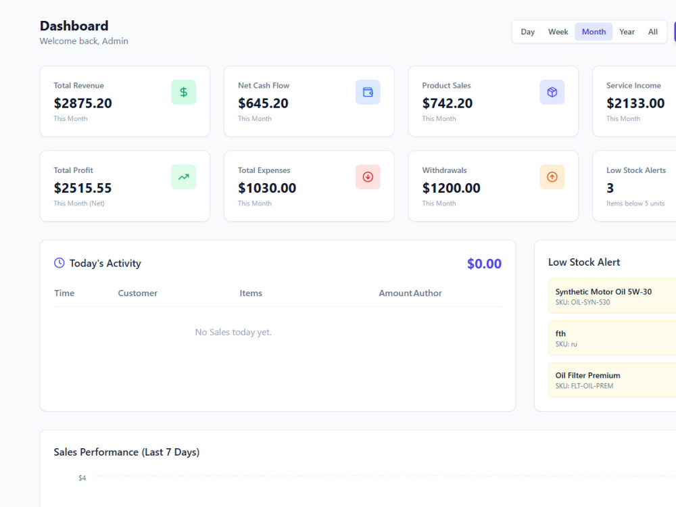This screenshot has height=507, width=676.
Task: Open the Service Income card
Action: (635, 101)
